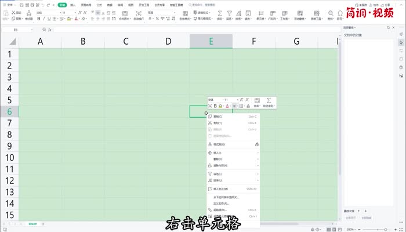
Task: Click Bold in the mini floating toolbar
Action: tap(215, 106)
